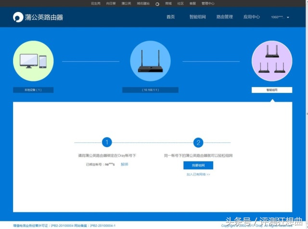The image size is (308, 229).
Task: Click the 我要组网 button
Action: [x=198, y=165]
